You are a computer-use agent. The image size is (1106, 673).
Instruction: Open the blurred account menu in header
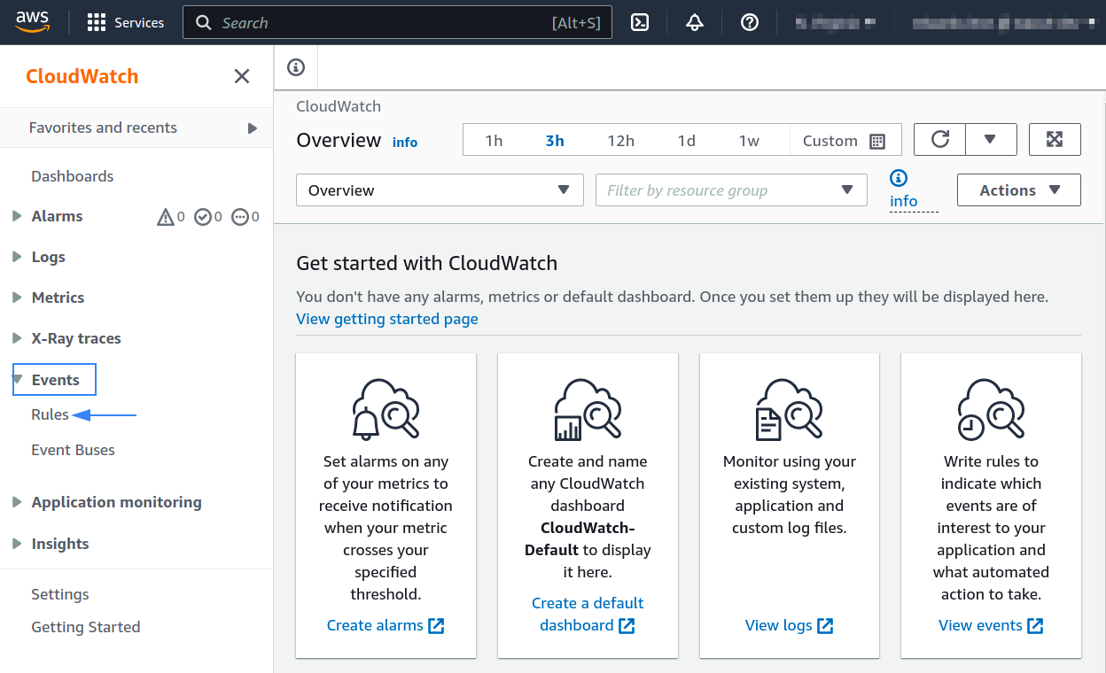[1001, 23]
